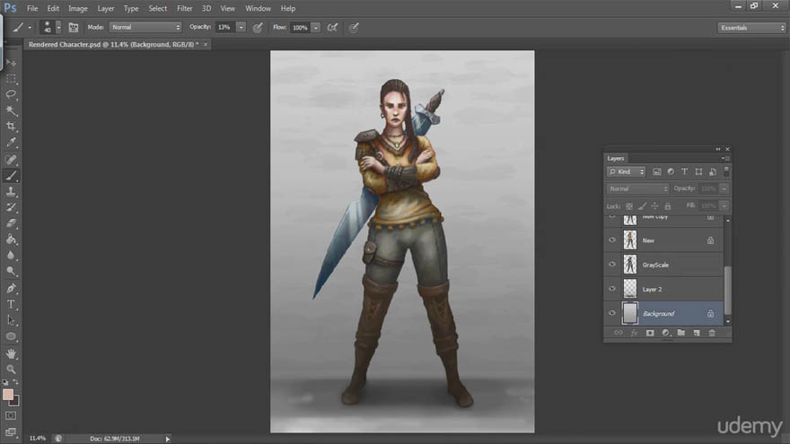Select the Zoom tool
Image resolution: width=790 pixels, height=444 pixels.
[11, 369]
